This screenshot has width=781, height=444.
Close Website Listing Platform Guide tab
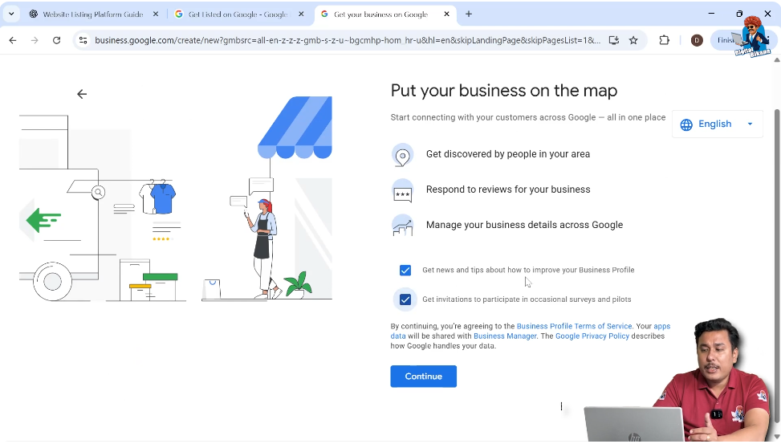(156, 14)
